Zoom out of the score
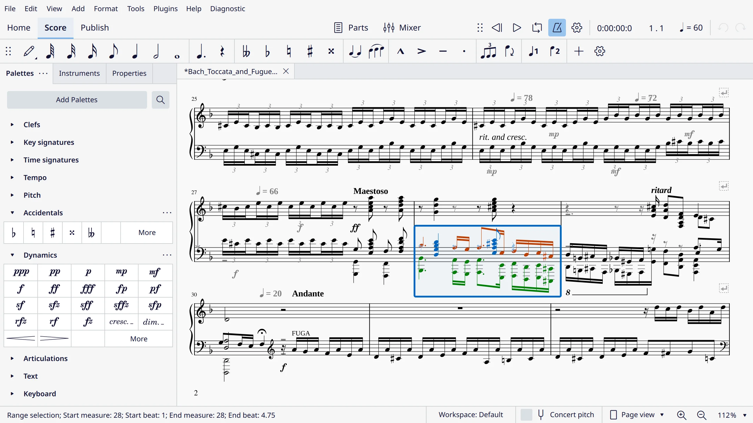The height and width of the screenshot is (423, 753). pos(702,415)
